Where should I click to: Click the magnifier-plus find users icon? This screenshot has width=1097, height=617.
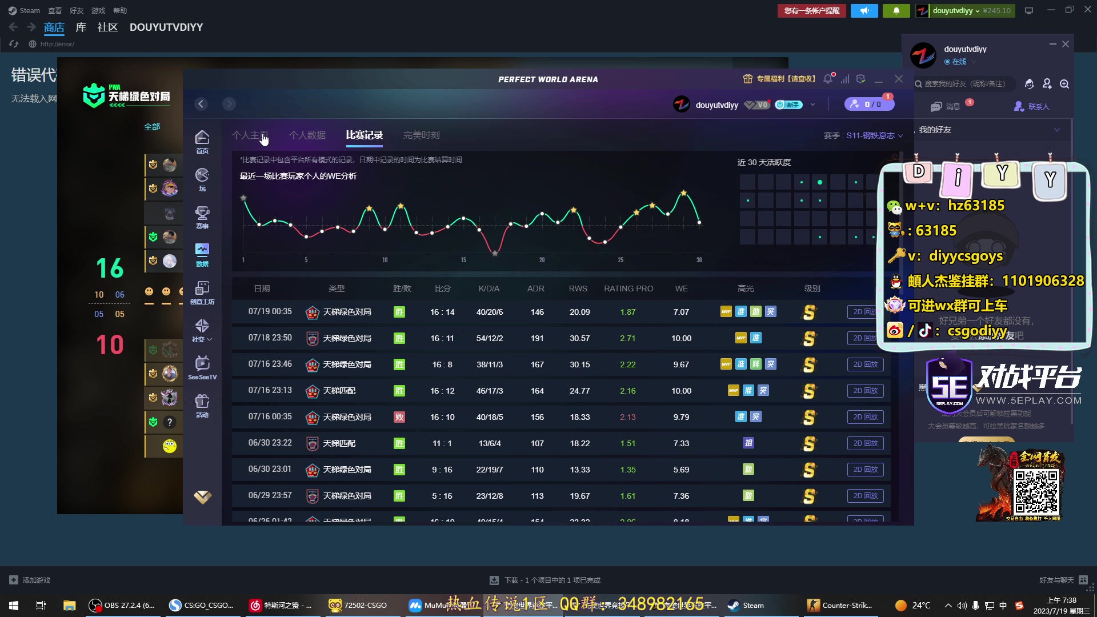1064,84
